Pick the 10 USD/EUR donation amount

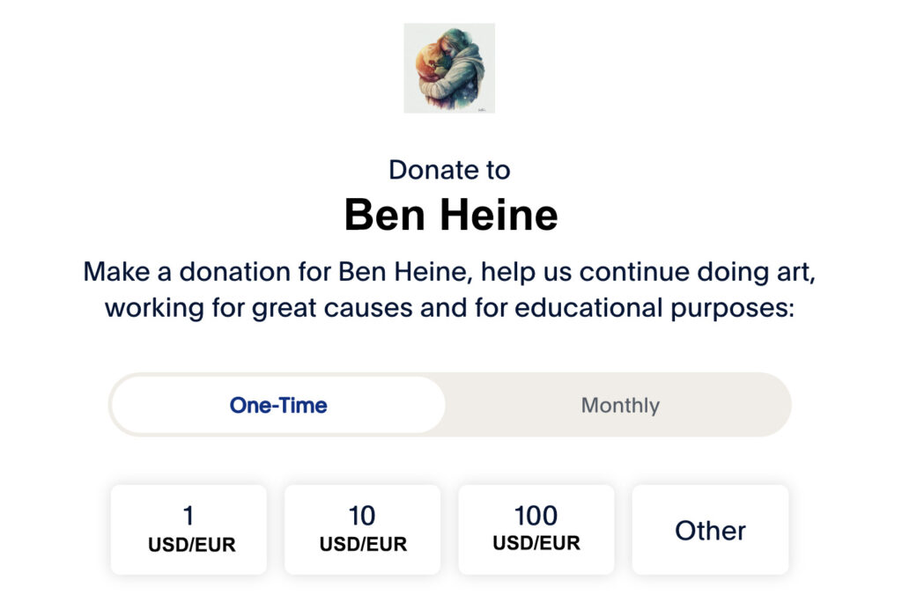[362, 530]
